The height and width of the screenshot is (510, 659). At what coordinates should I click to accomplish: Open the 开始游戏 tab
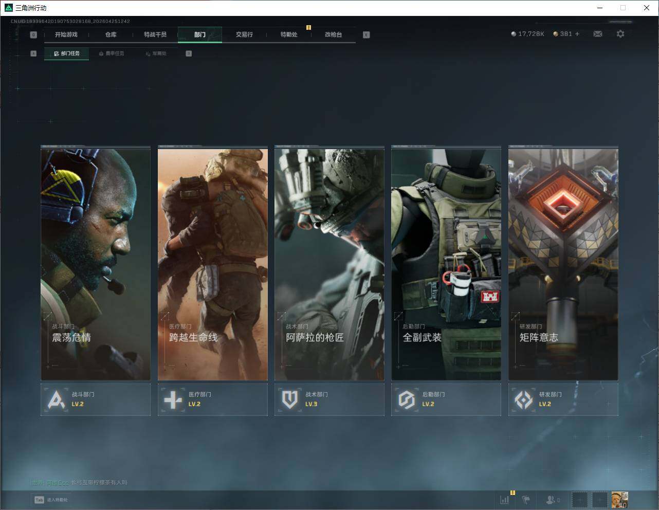tap(66, 34)
